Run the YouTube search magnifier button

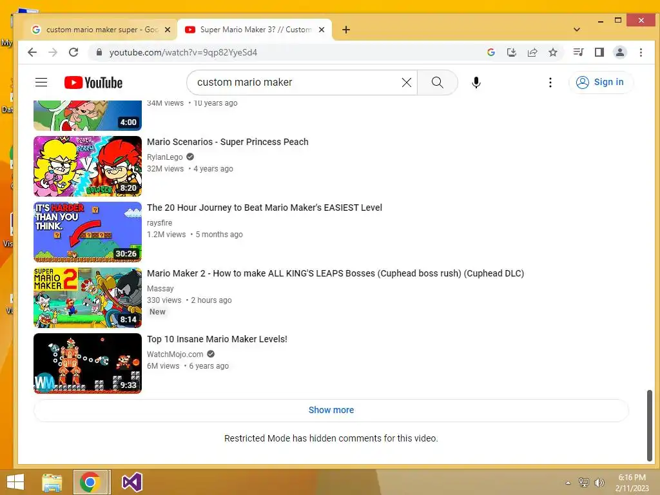pos(438,82)
